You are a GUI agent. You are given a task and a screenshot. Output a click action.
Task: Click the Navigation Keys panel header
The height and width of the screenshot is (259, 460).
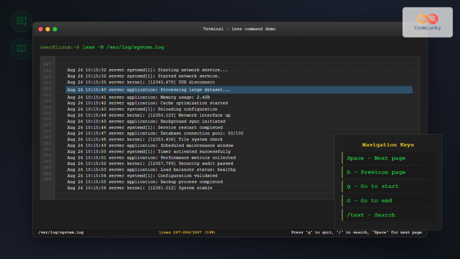[x=388, y=145]
